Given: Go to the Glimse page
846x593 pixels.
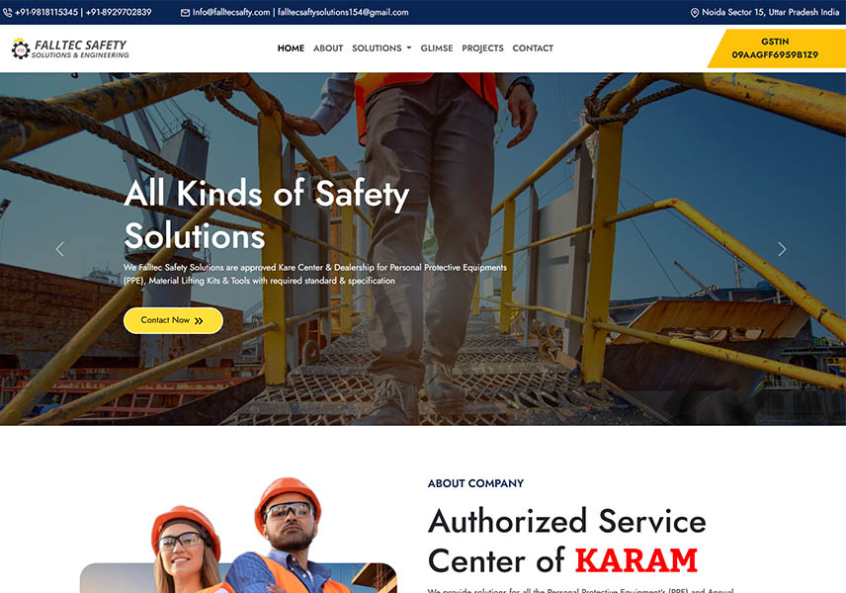Looking at the screenshot, I should pos(437,48).
